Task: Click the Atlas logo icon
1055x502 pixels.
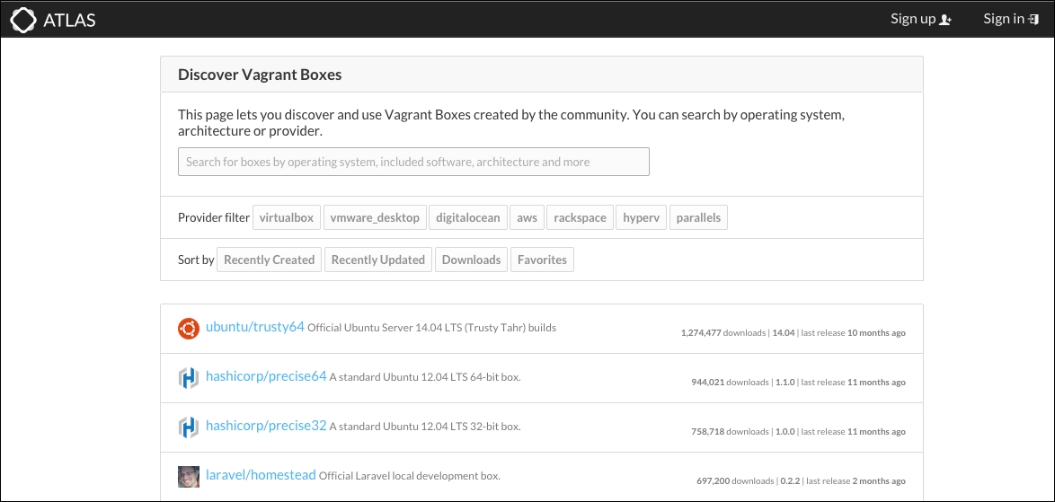Action: 23,20
